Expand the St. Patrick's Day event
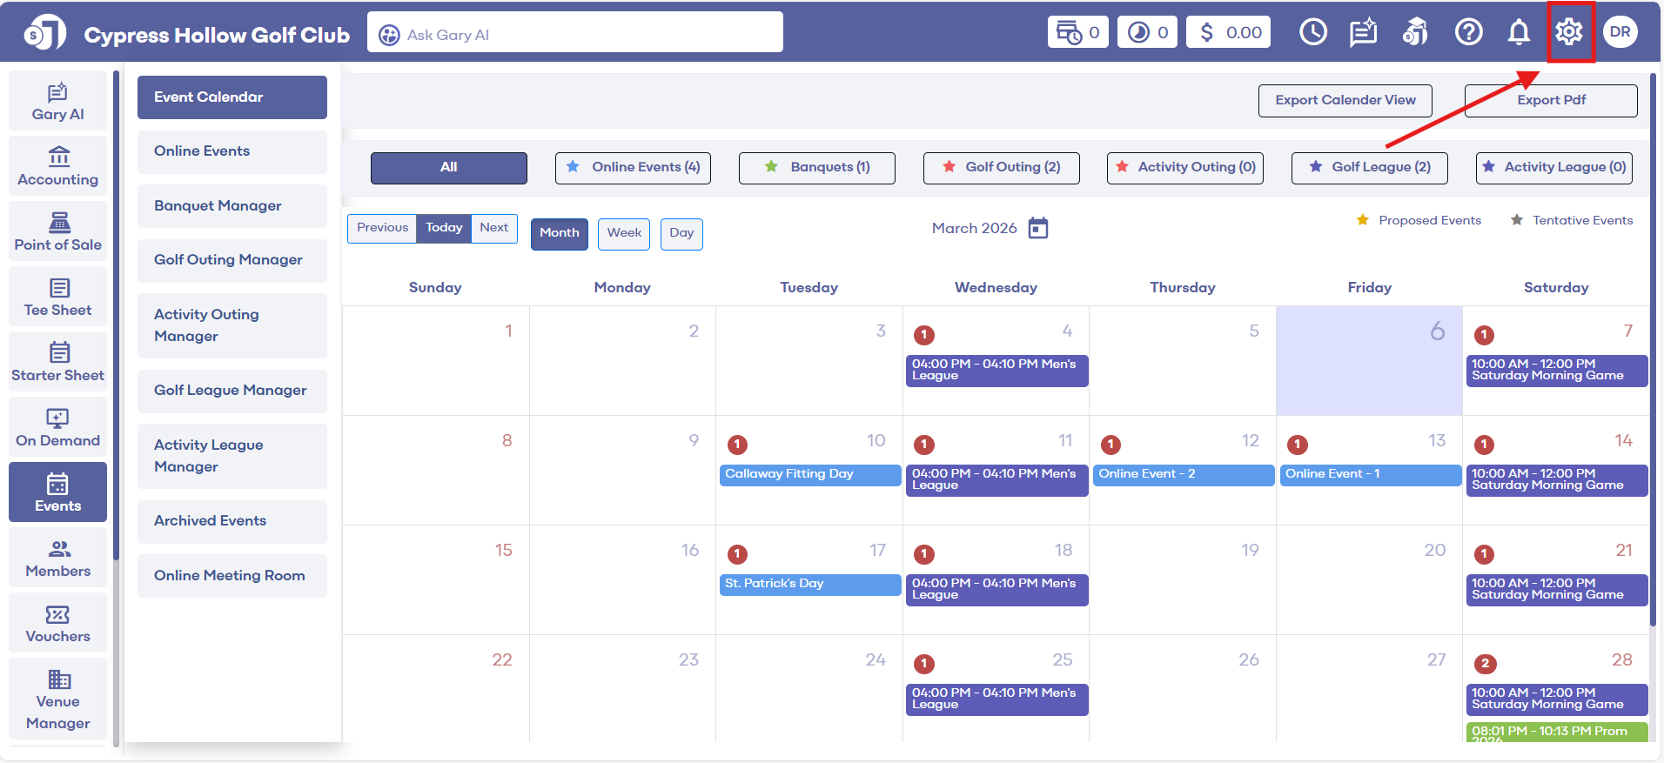The height and width of the screenshot is (763, 1664). 809,584
